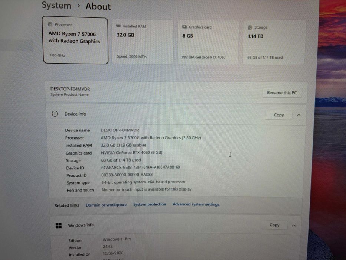
Task: Click Version value 24H2
Action: tap(108, 246)
